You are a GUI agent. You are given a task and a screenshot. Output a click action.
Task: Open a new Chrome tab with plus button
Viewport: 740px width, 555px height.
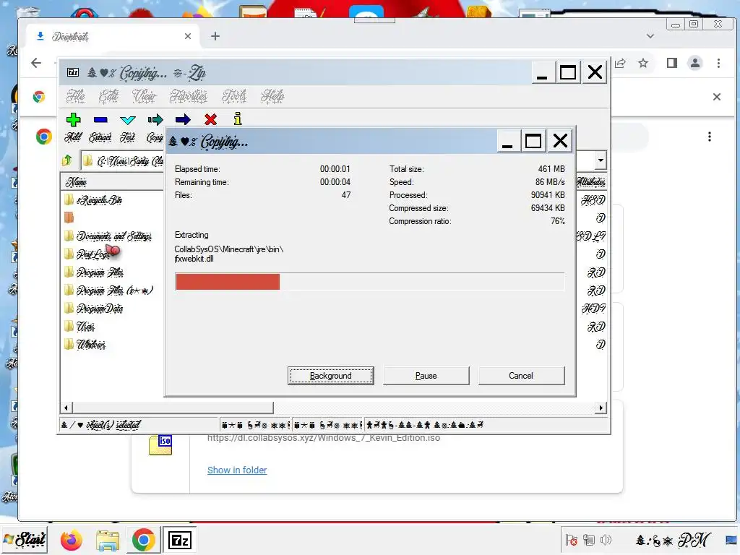click(215, 36)
